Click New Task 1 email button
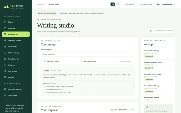 coord(52,61)
